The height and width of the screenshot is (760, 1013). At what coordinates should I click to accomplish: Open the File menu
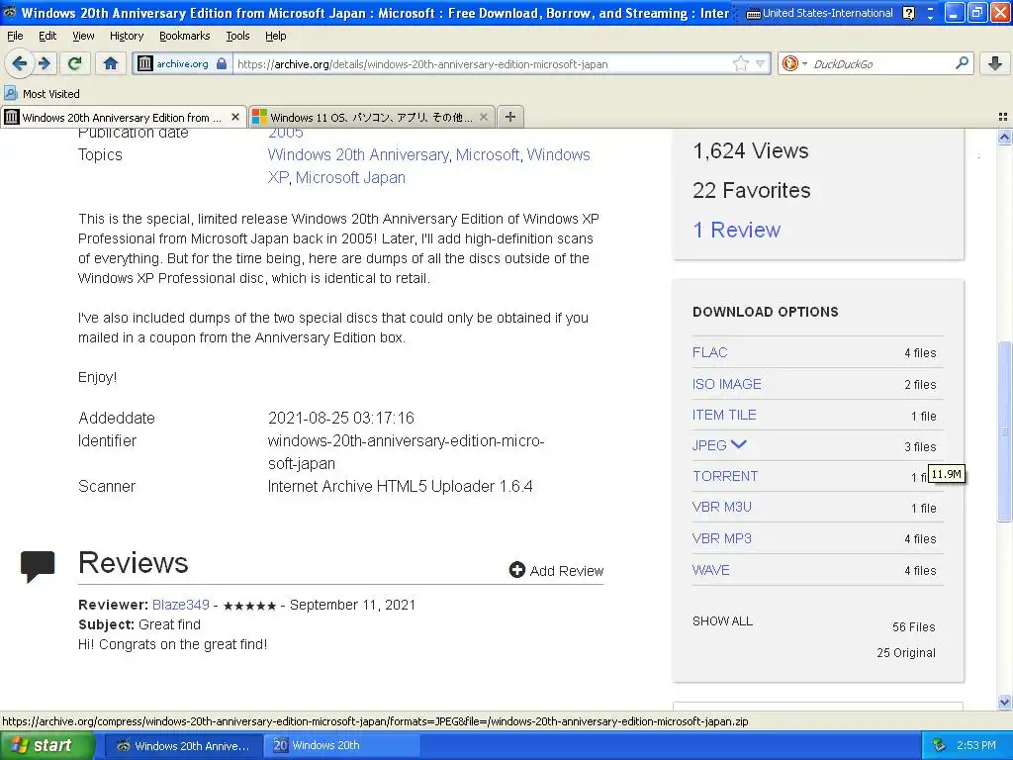coord(15,36)
